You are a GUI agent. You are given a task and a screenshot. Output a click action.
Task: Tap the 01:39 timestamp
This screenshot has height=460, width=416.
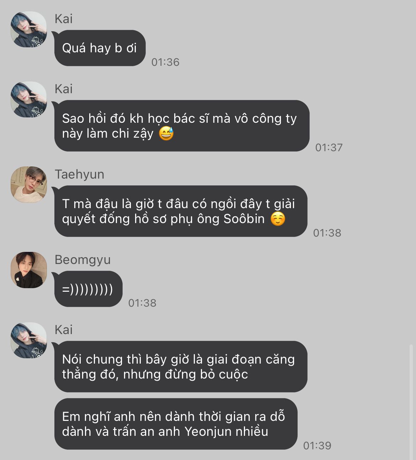pyautogui.click(x=317, y=445)
